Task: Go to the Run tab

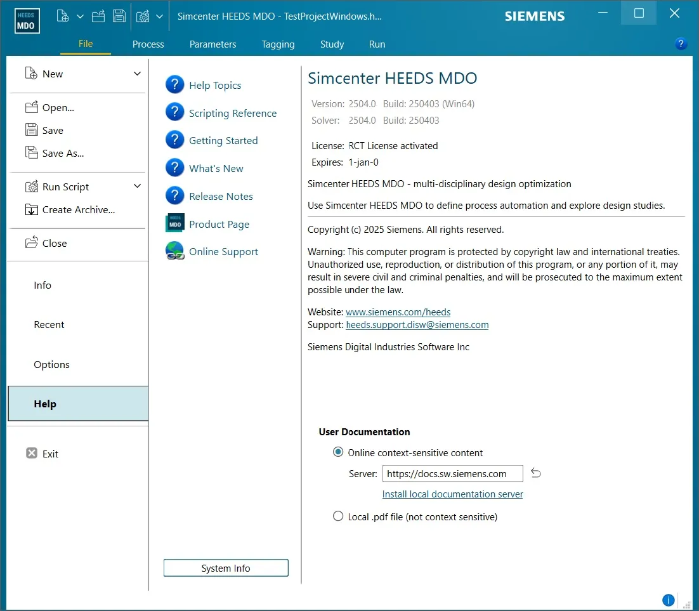Action: pos(377,44)
